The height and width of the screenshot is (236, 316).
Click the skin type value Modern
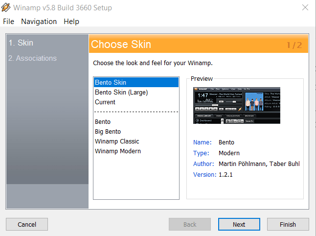pyautogui.click(x=229, y=153)
